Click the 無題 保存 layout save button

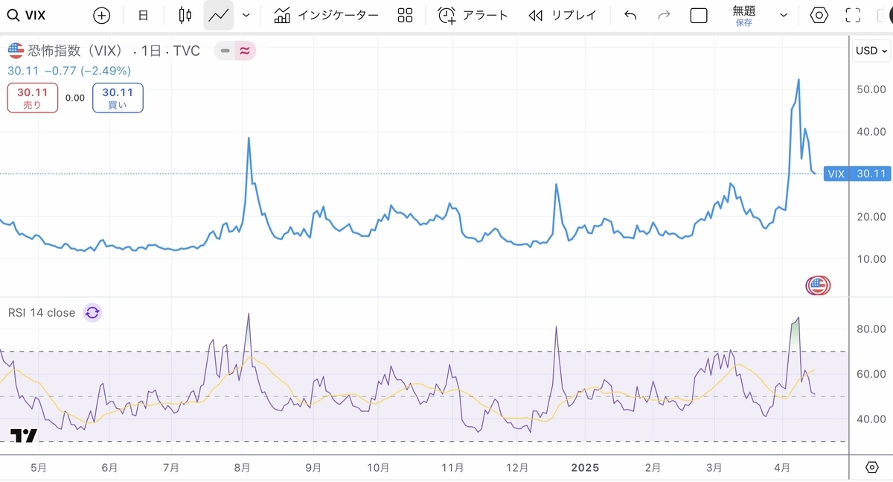[x=743, y=16]
